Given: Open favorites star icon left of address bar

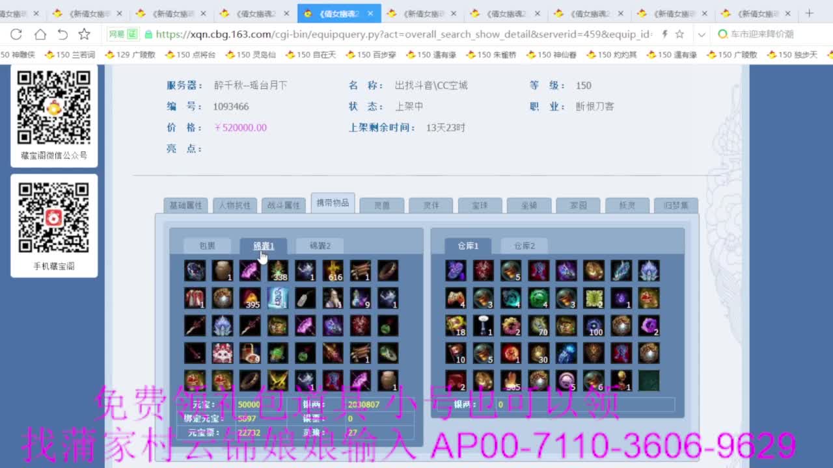Looking at the screenshot, I should [x=85, y=34].
